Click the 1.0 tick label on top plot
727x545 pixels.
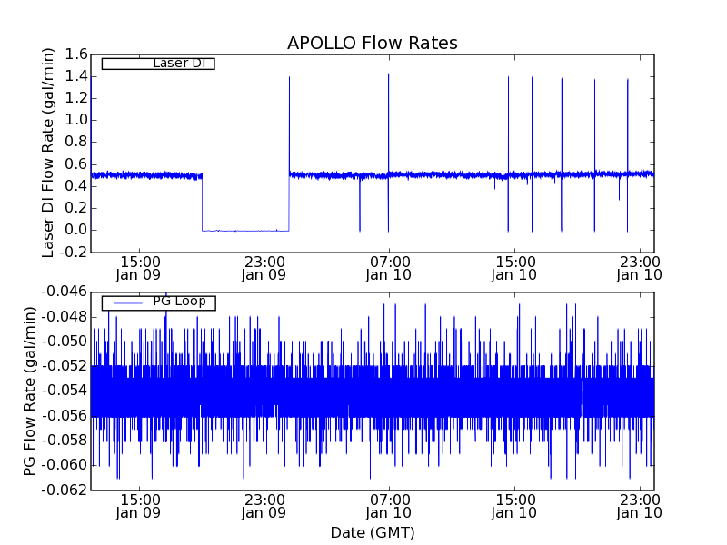coord(75,120)
